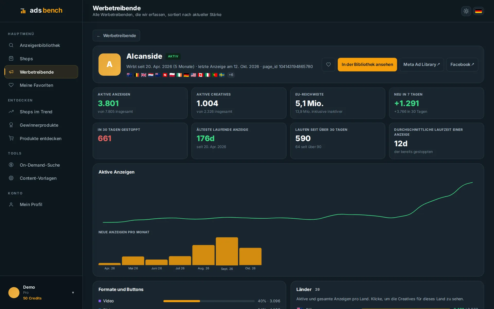
Task: Expand the +6 more countries badge
Action: (231, 75)
